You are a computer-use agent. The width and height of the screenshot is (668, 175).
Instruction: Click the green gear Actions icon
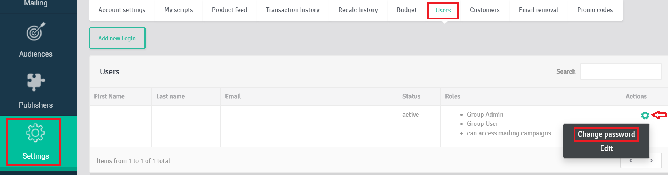(645, 115)
